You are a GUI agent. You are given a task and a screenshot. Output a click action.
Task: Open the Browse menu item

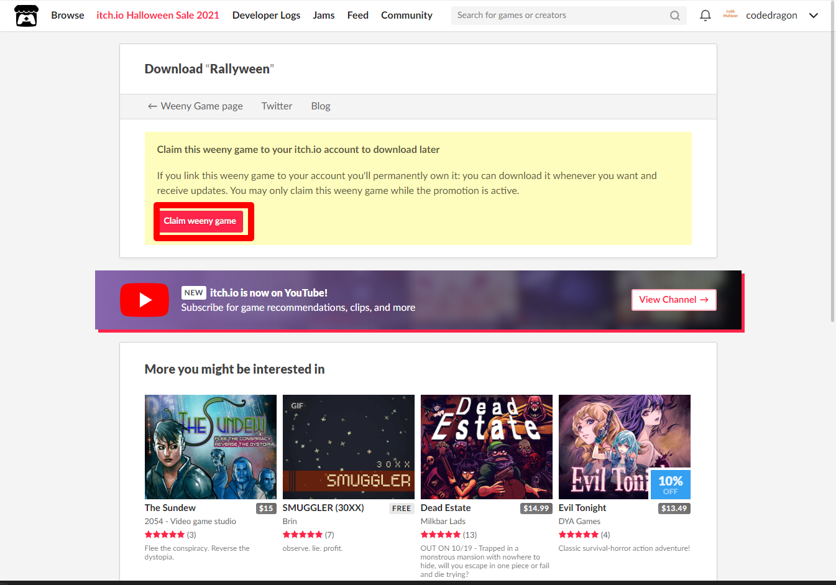68,16
